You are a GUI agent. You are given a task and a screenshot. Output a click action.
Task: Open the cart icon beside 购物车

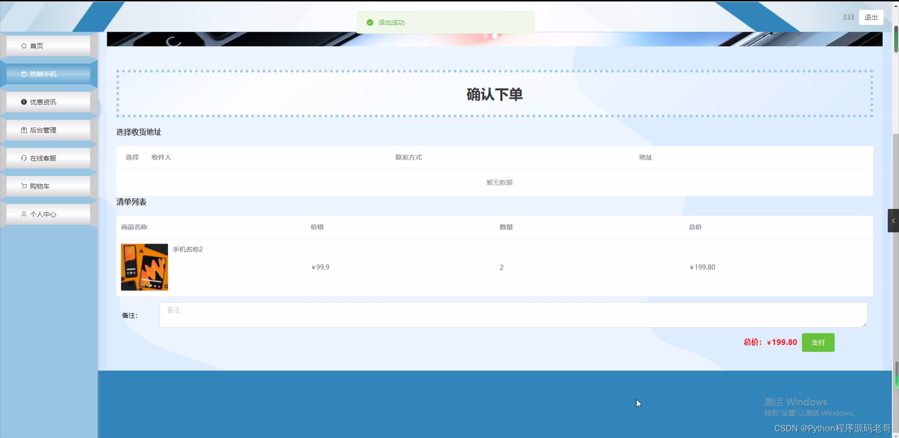coord(24,186)
